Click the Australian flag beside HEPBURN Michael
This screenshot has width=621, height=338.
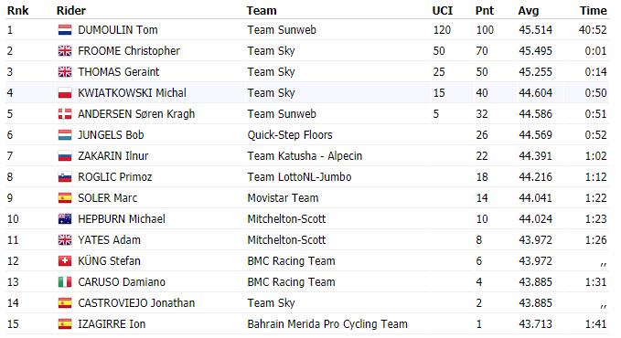tap(65, 219)
